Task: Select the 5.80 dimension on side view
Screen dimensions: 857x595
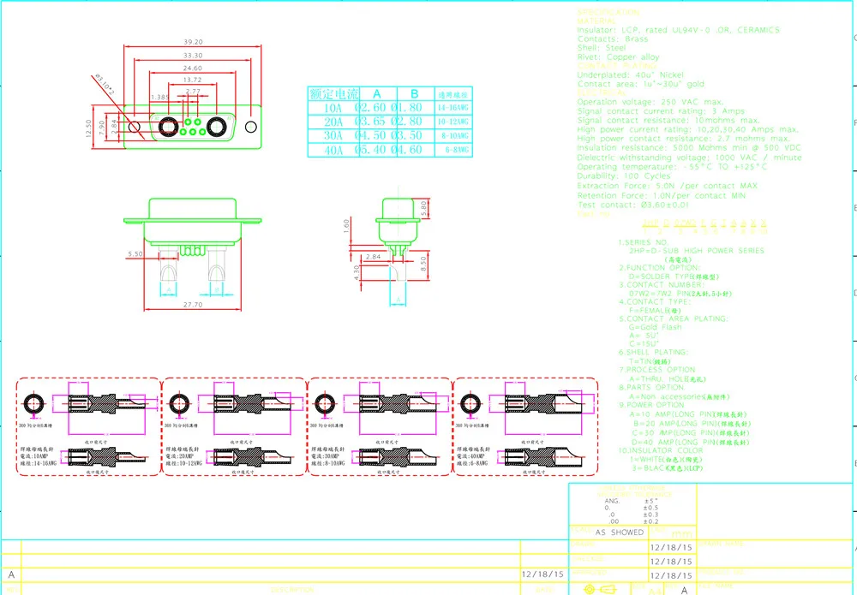Action: point(424,208)
